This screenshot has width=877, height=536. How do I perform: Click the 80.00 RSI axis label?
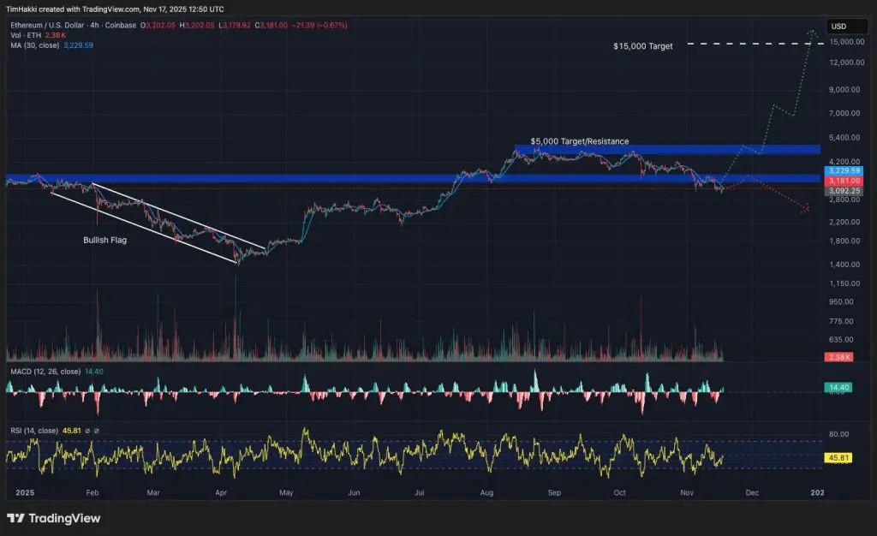[x=839, y=434]
